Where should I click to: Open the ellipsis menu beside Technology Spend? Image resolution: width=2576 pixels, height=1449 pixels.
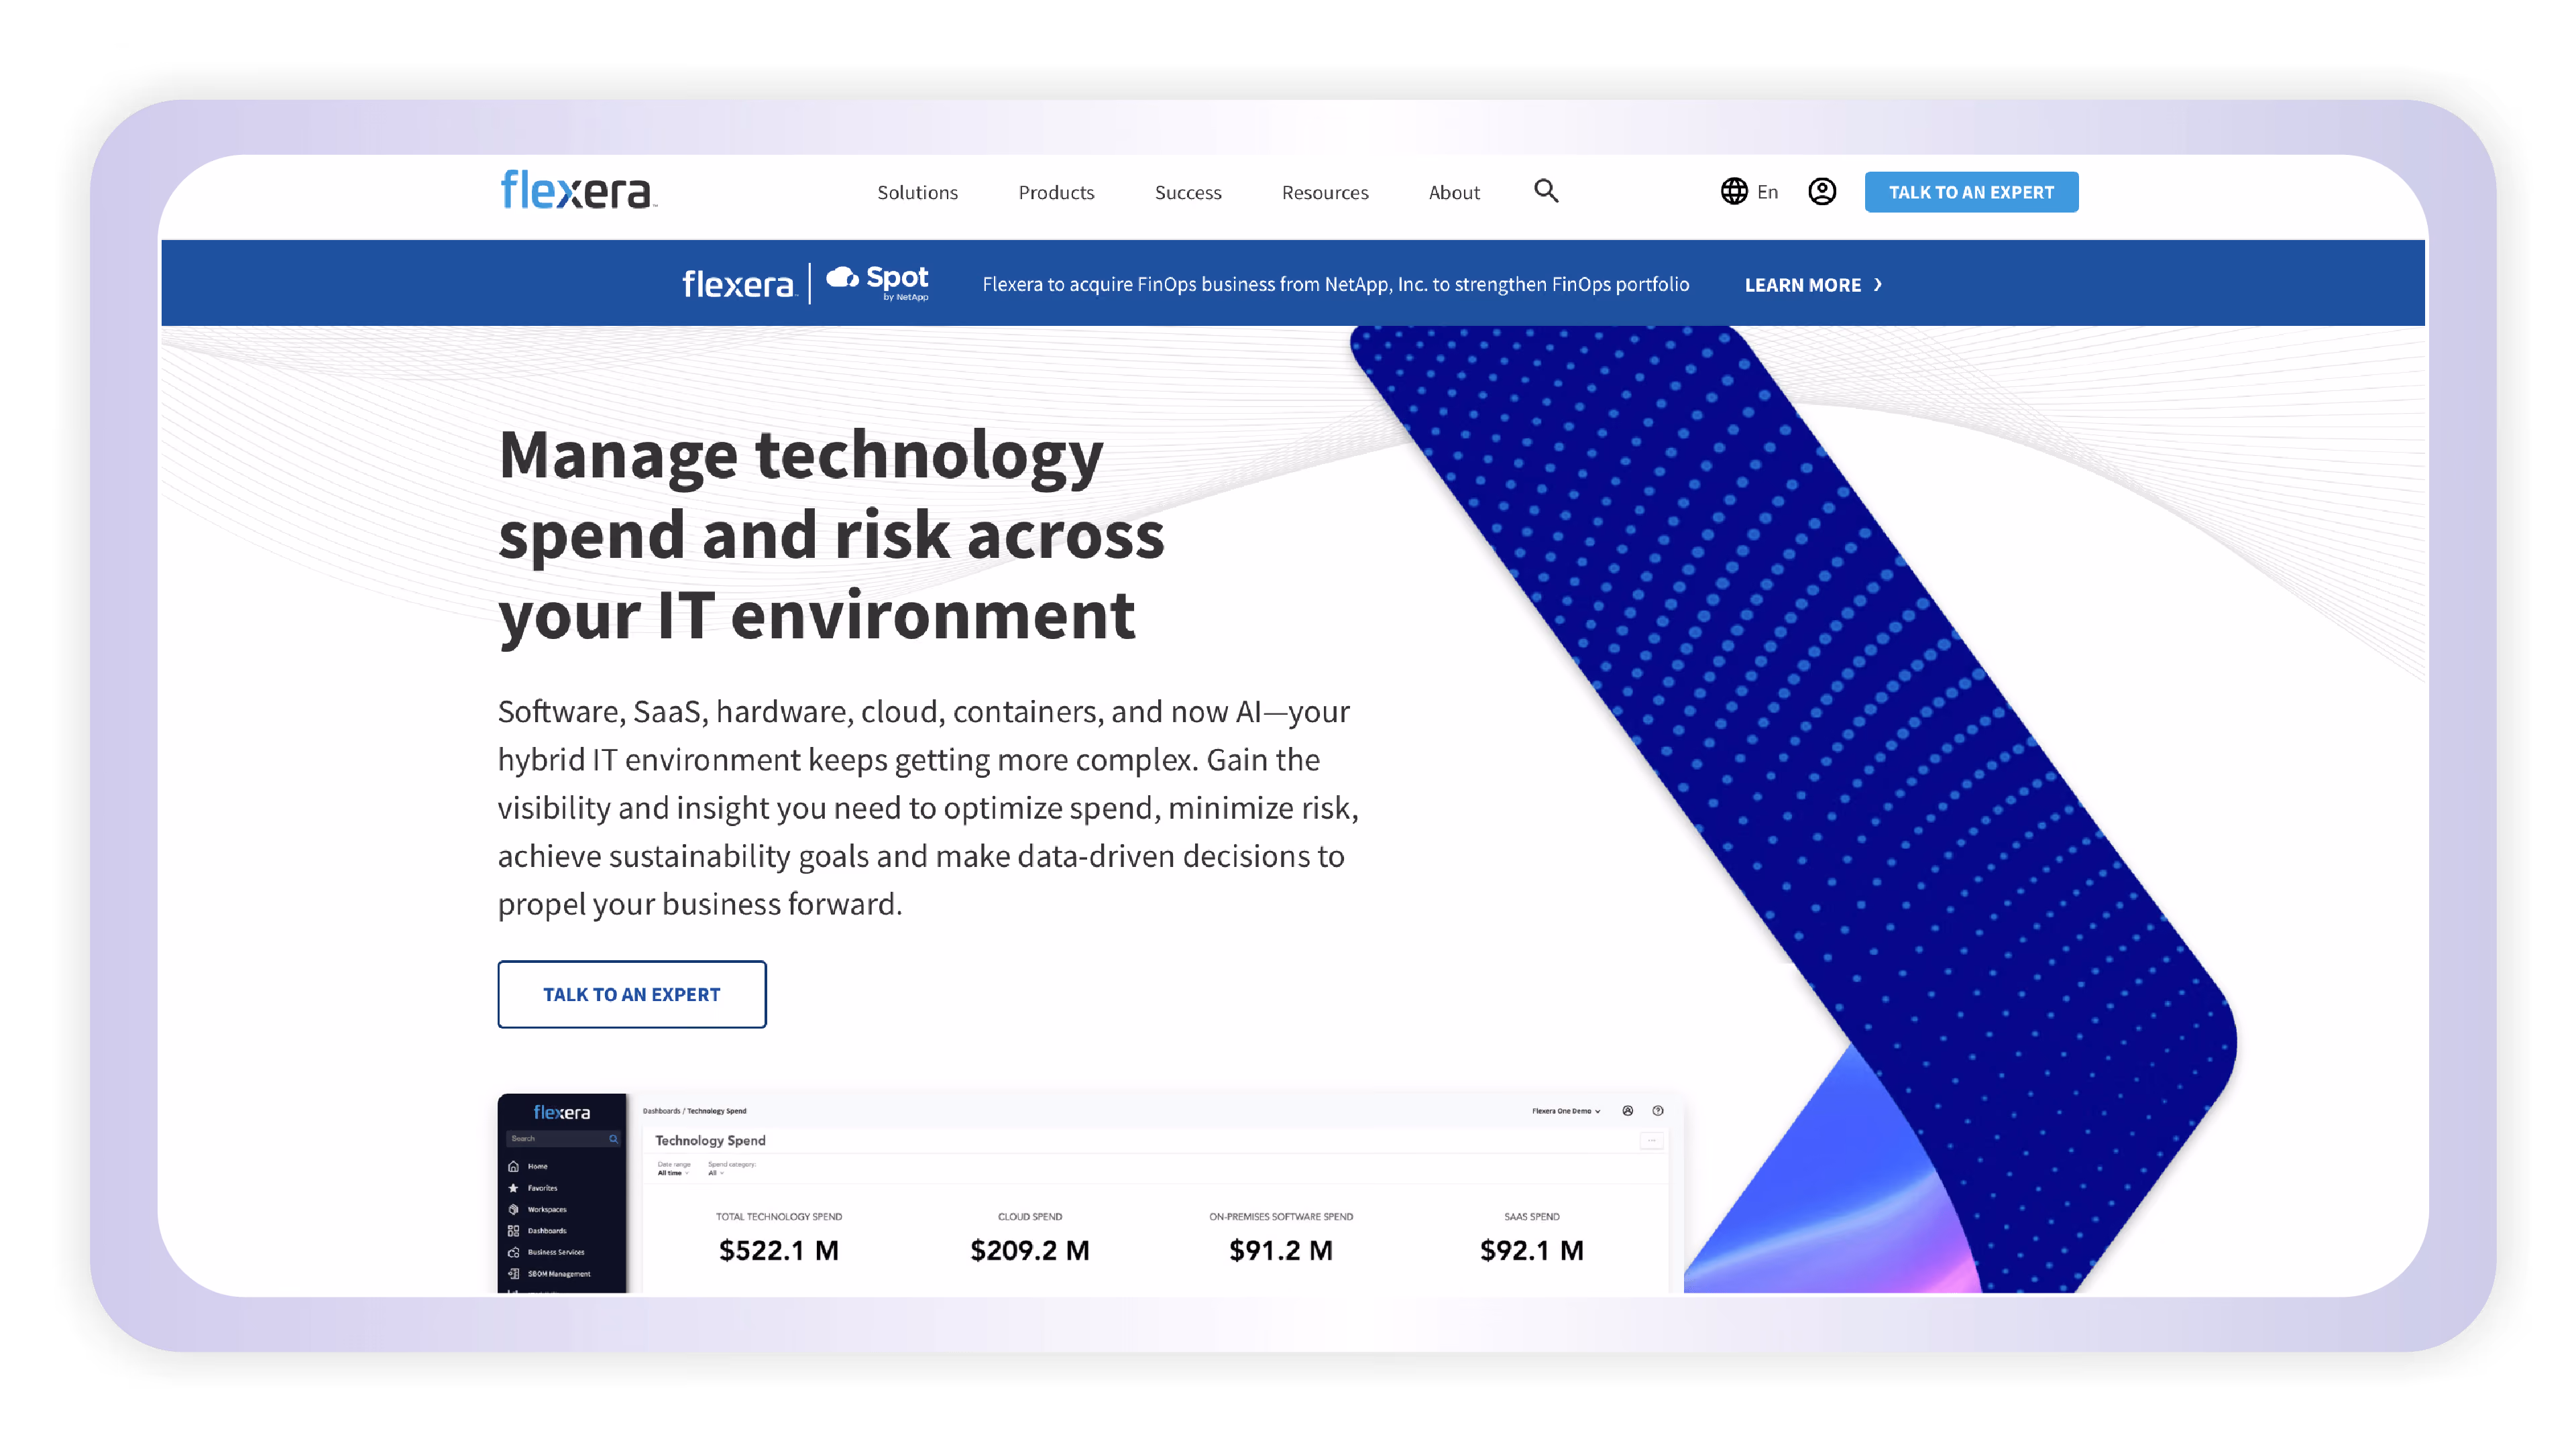pyautogui.click(x=1651, y=1141)
